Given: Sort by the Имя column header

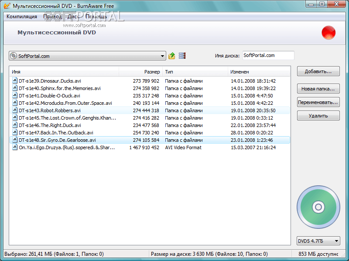Looking at the screenshot, I should tap(64, 72).
